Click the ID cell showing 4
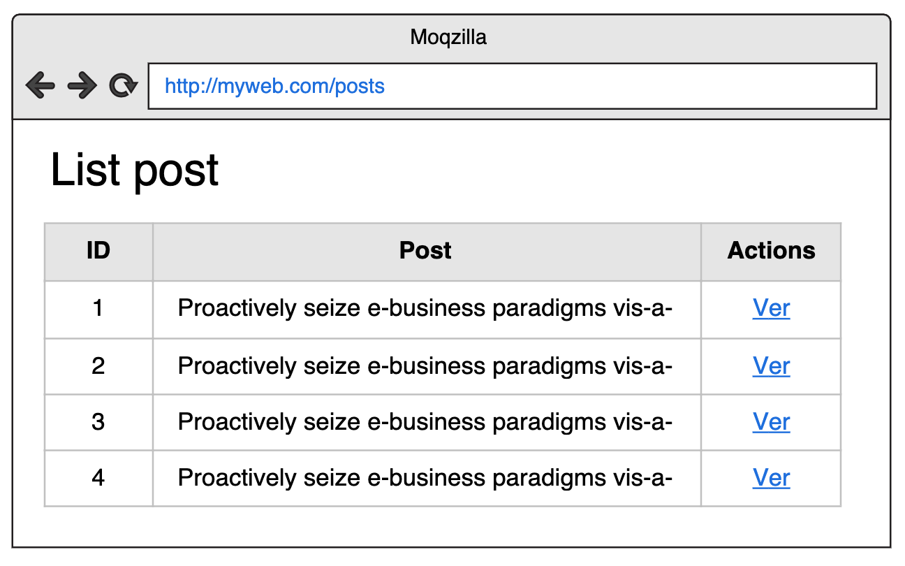This screenshot has height=566, width=905. point(98,478)
